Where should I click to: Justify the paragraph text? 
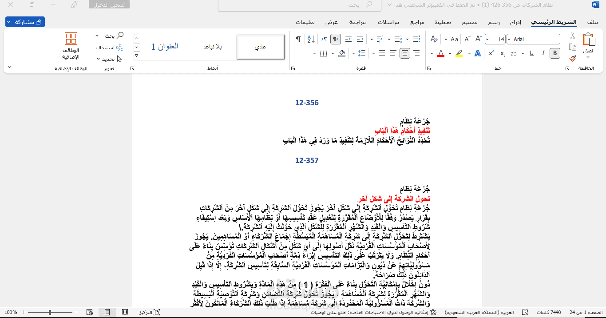click(381, 53)
